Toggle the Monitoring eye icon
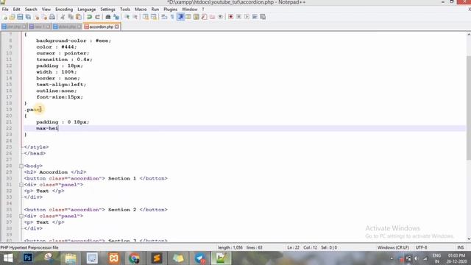Viewport: 471px width, 265px height. click(221, 17)
